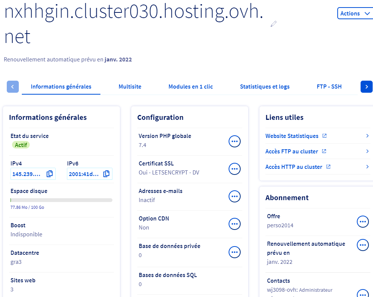Open the Modules en 1 clic tab

[x=191, y=87]
